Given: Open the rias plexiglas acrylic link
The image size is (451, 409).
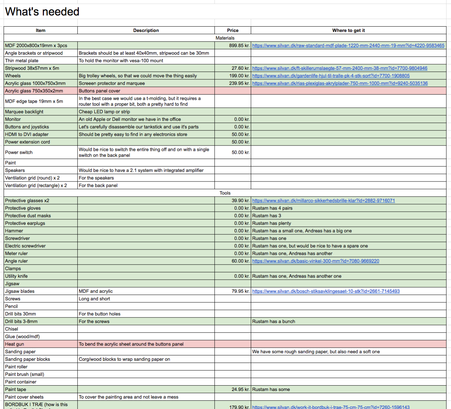Looking at the screenshot, I should point(340,83).
